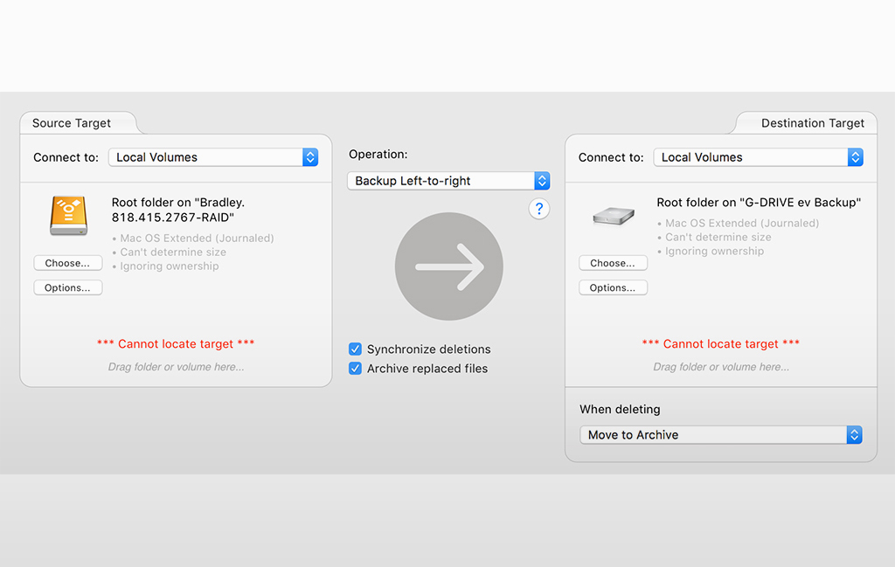Expand the Operation Backup Left-to-right dropdown

(x=448, y=181)
